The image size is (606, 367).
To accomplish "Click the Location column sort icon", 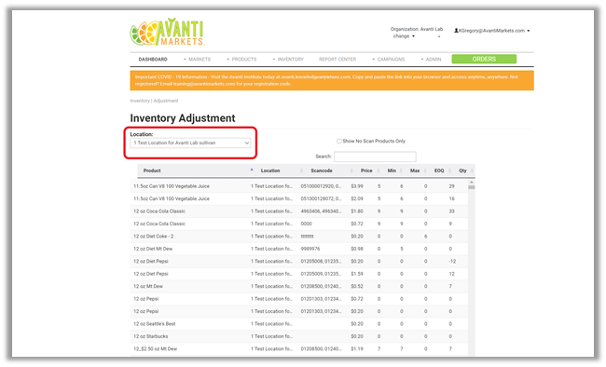I will 301,170.
